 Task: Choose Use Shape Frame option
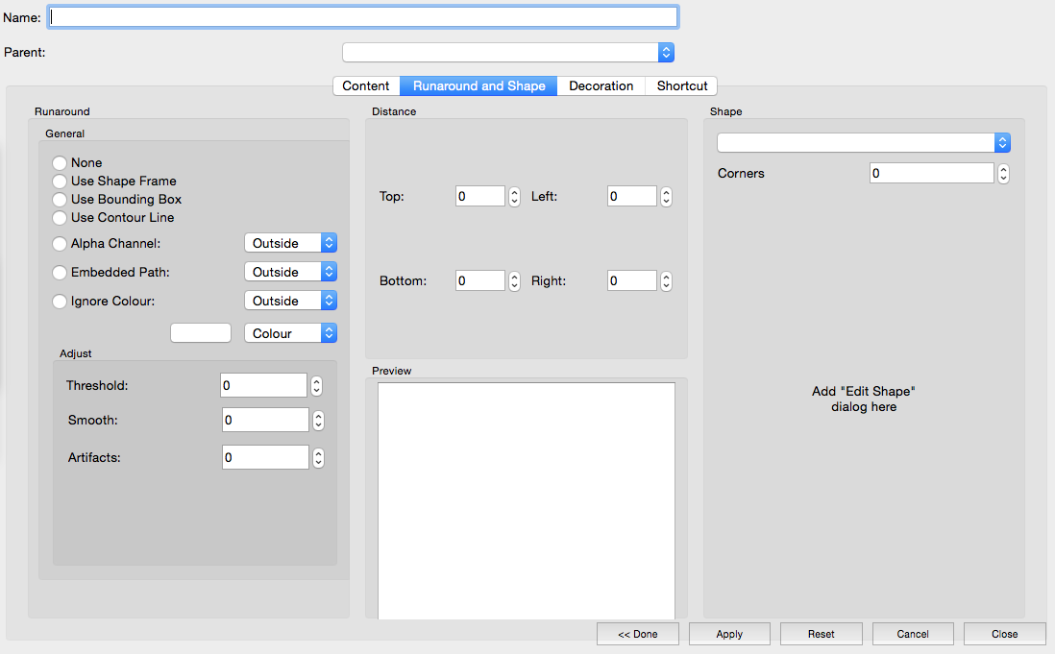click(60, 182)
